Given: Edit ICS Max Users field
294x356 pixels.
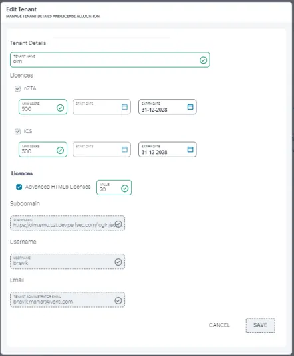Looking at the screenshot, I should click(x=43, y=149).
